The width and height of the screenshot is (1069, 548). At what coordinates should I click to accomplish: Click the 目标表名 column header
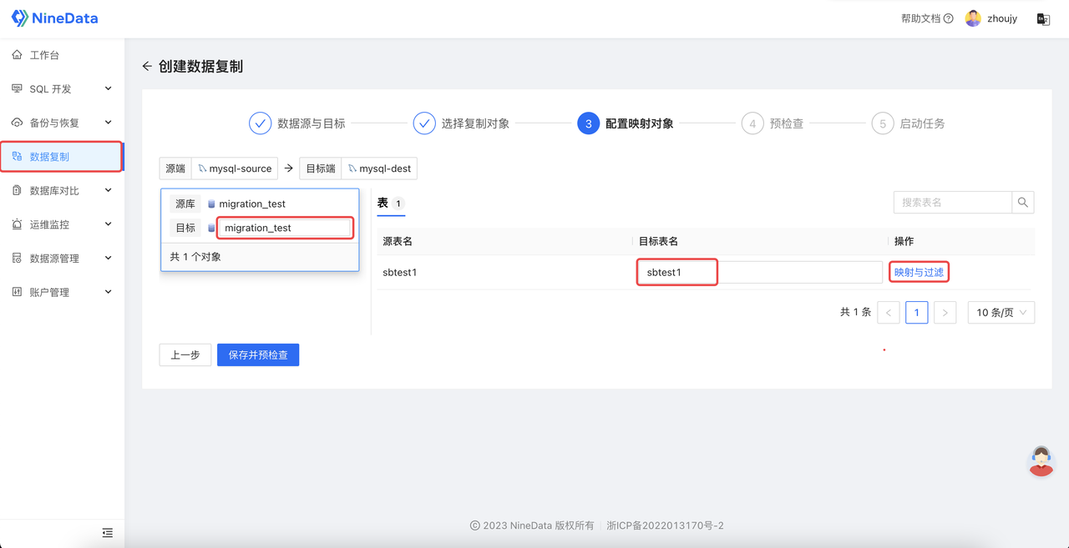pyautogui.click(x=658, y=241)
